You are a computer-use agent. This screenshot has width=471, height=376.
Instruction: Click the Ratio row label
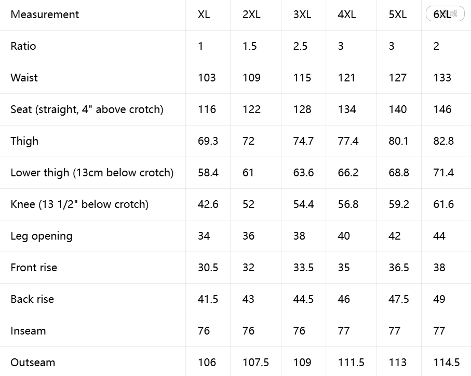pos(23,46)
